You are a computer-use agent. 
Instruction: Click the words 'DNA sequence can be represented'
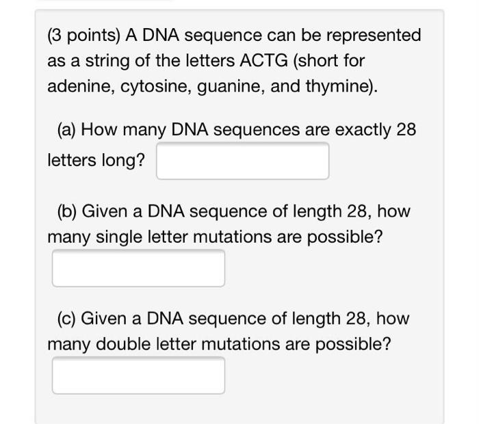(282, 36)
